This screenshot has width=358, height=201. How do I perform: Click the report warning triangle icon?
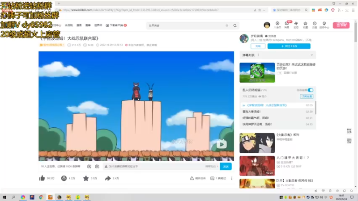click(x=192, y=178)
